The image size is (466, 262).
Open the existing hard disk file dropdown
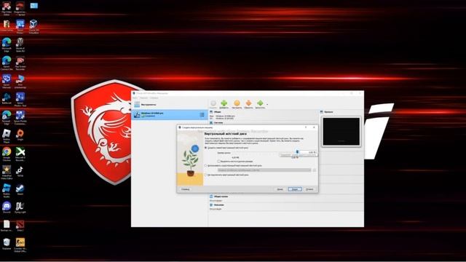(264, 170)
